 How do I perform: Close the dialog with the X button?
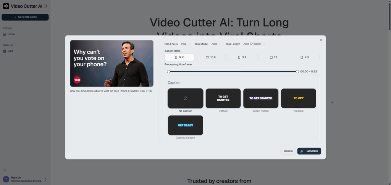(x=321, y=40)
